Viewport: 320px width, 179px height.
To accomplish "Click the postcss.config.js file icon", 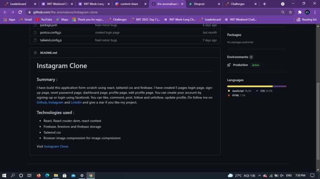I will 35,32.
